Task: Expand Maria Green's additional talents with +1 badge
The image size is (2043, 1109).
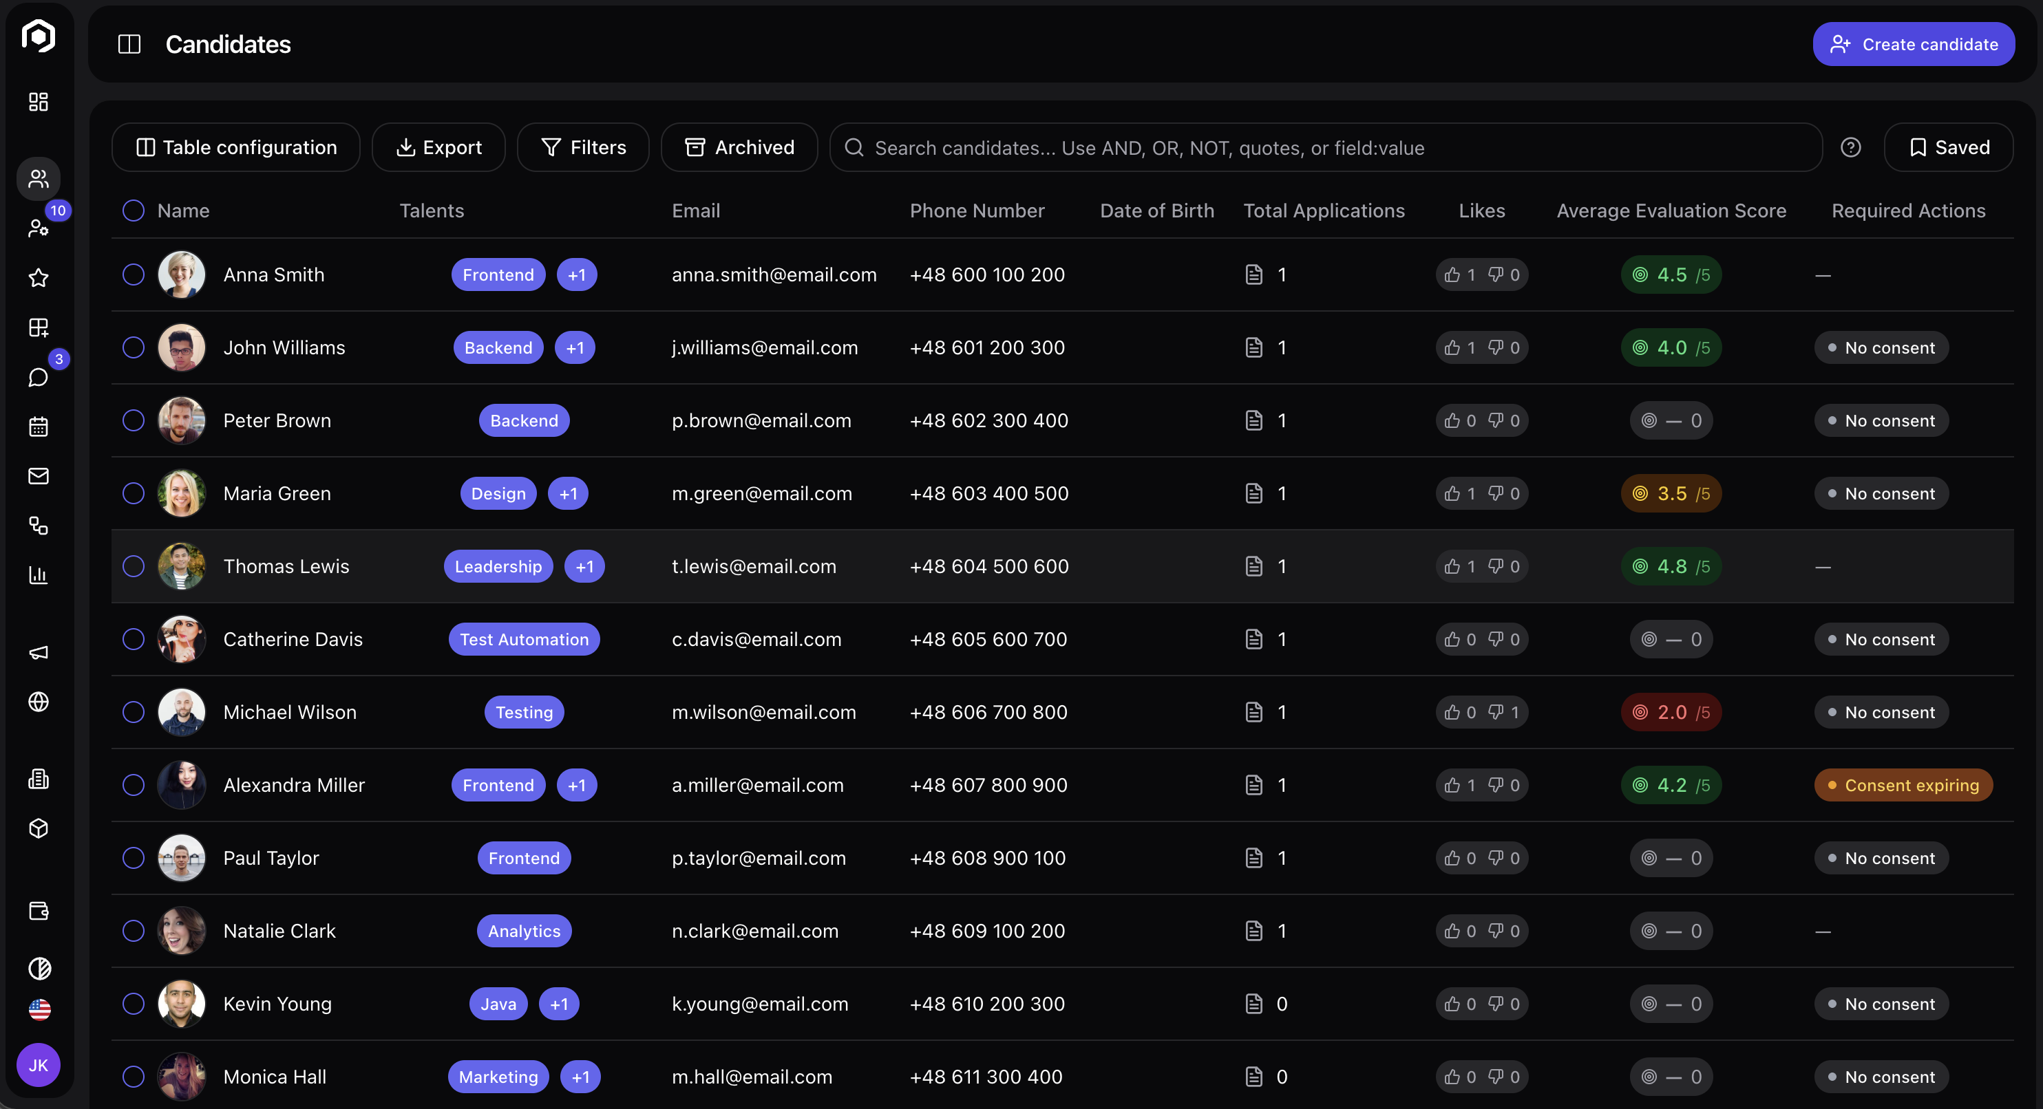Action: pyautogui.click(x=568, y=493)
